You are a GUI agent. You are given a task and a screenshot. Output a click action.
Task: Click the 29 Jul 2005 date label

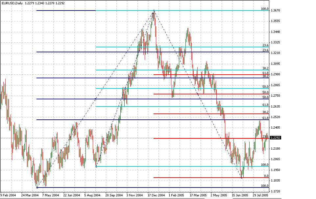tap(259, 195)
